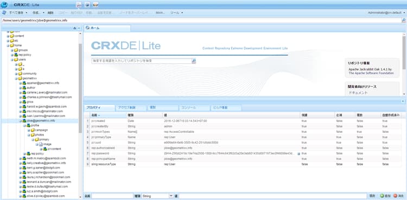Screen dimensions: 407x200
Task: Click edit icon on rep:password row
Action: (x=298, y=153)
